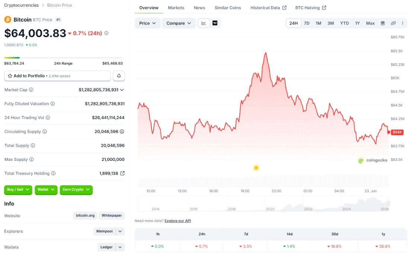Open the Compare dropdown

click(179, 23)
